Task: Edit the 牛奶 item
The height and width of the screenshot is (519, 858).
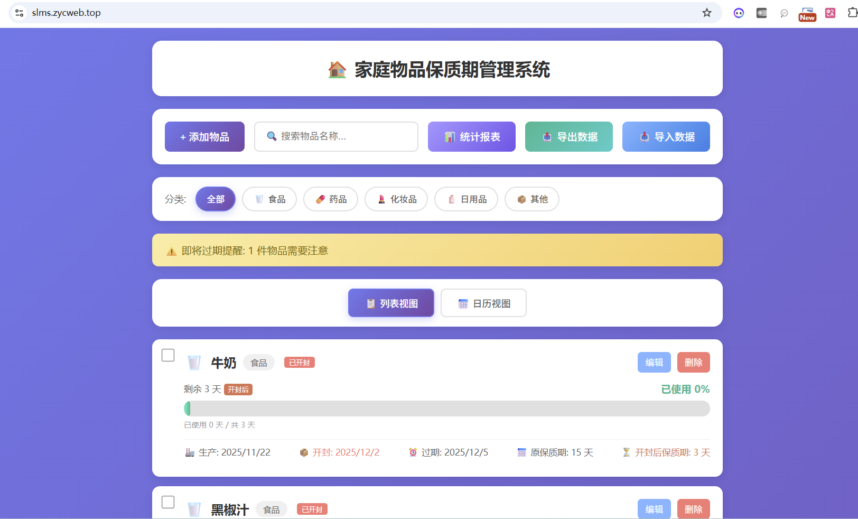Action: point(654,363)
